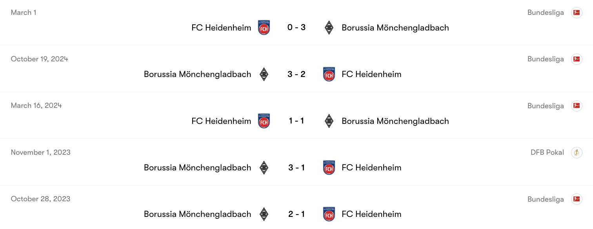Select the Bundesliga logo beside March 16, 2024
Screen dimensions: 593x229
click(577, 106)
